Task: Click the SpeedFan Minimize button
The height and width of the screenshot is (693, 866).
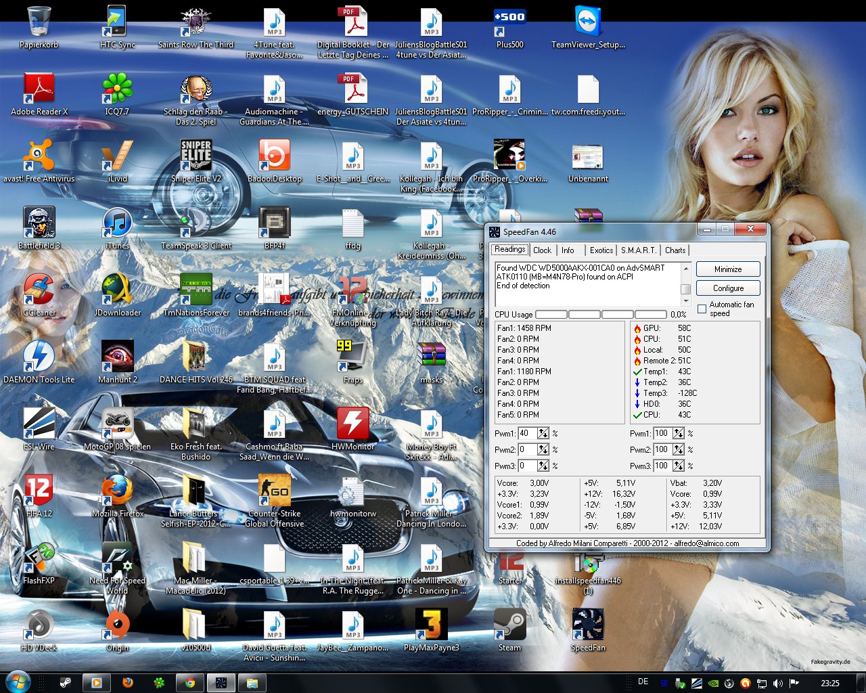Action: click(728, 269)
